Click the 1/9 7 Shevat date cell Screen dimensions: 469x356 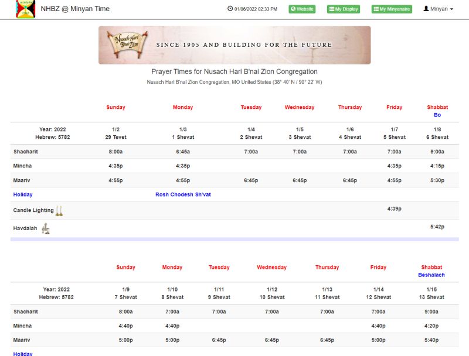coord(125,293)
